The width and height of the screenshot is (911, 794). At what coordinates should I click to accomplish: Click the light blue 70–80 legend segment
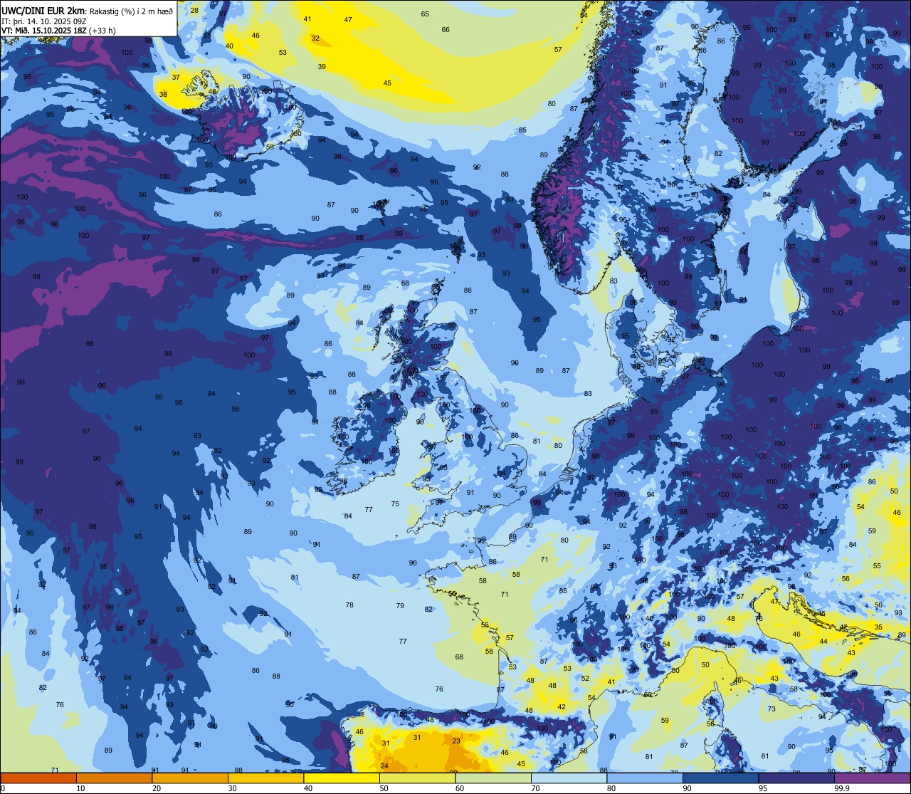pyautogui.click(x=569, y=778)
